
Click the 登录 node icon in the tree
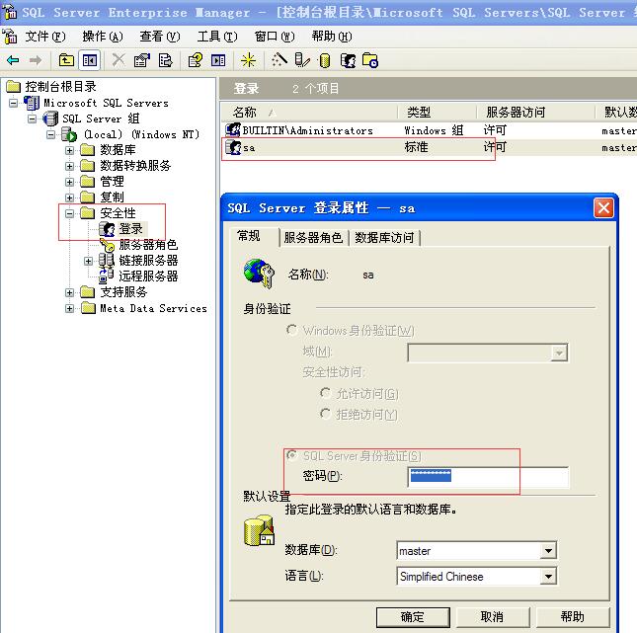point(108,229)
